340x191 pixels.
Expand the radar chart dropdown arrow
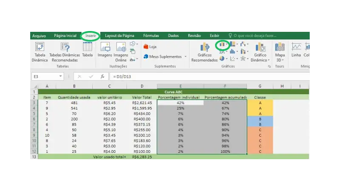coord(248,59)
